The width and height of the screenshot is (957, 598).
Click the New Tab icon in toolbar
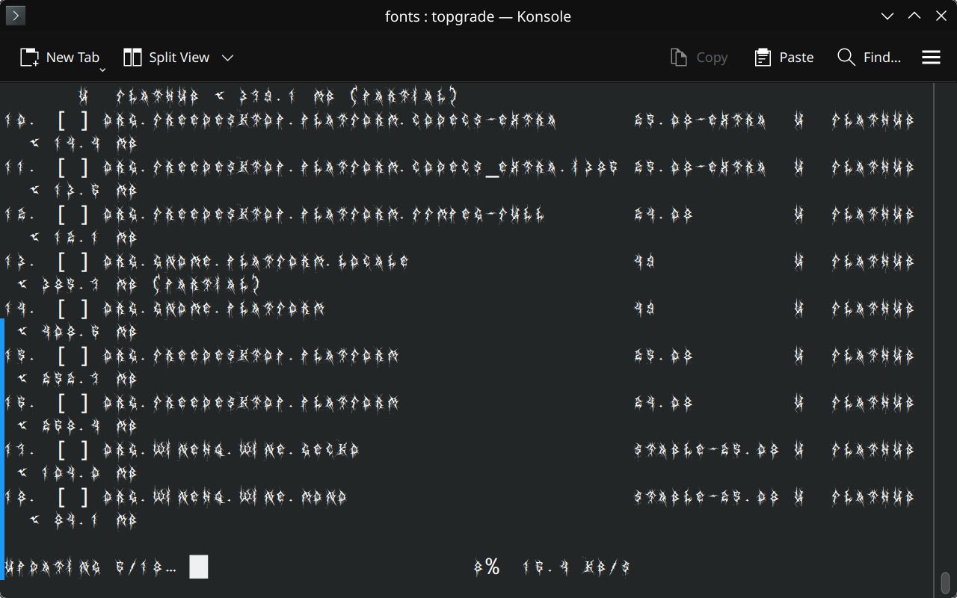pos(29,58)
